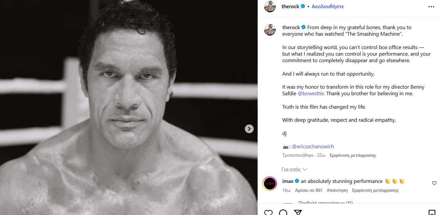Image resolution: width=440 pixels, height=215 pixels.
Task: Reply to the imax comment via Απάντηση
Action: click(x=337, y=190)
